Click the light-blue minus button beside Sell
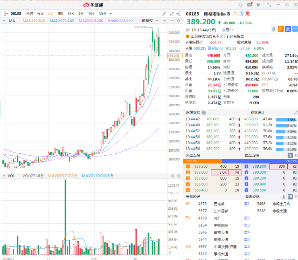 point(295,29)
